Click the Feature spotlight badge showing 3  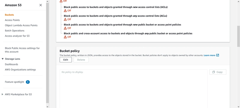28,82
